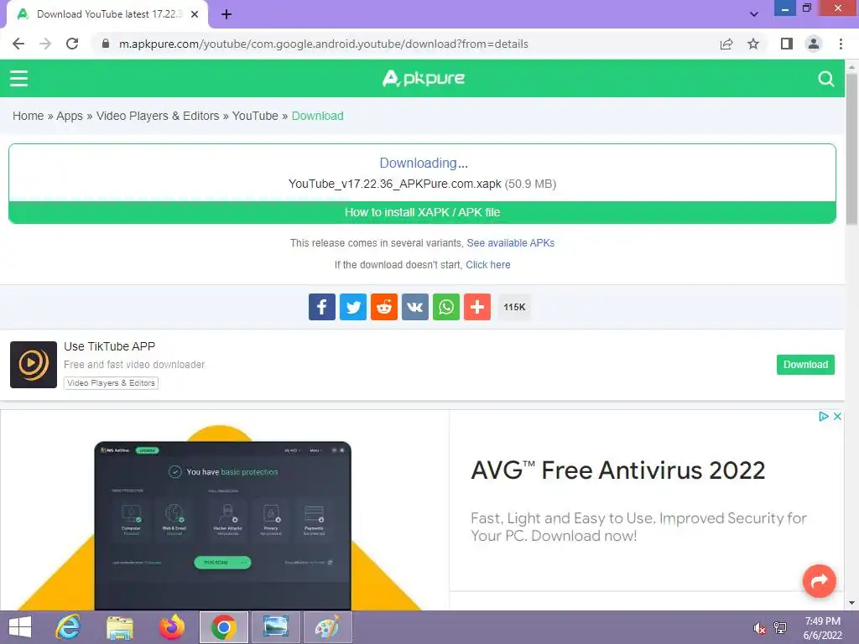
Task: Expand the tab search dropdown
Action: [x=754, y=14]
